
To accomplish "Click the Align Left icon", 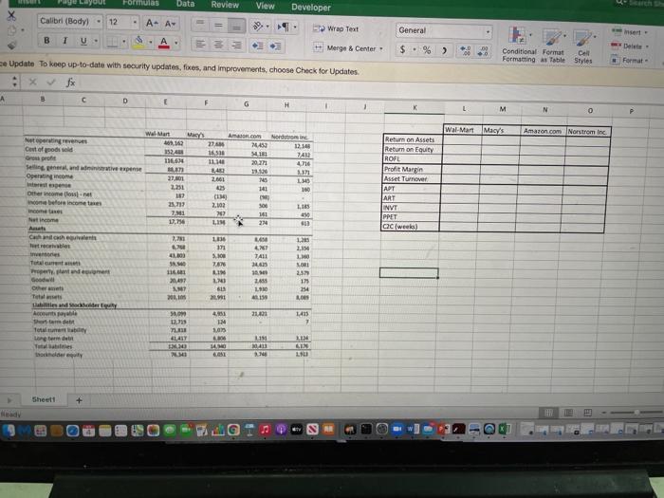I will click(x=200, y=44).
